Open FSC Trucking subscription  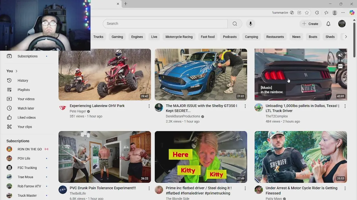(x=27, y=168)
